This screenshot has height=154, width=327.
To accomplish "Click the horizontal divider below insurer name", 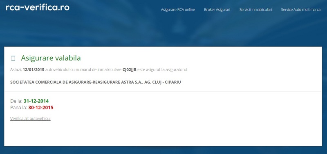I will click(163, 91).
